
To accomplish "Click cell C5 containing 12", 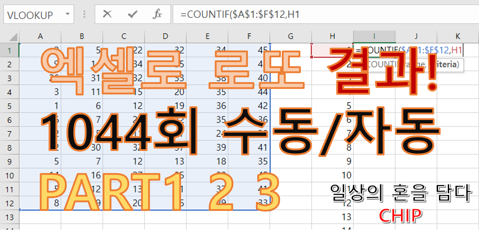I will tap(124, 106).
